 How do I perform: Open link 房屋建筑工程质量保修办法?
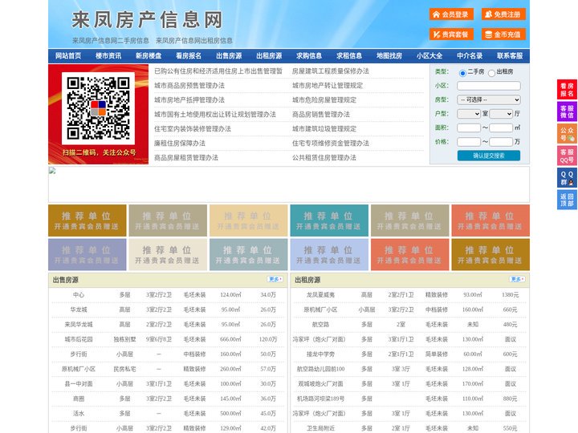pyautogui.click(x=330, y=71)
